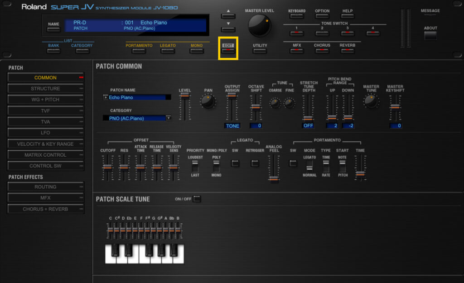Click the EDIT button
Screen dimensions: 464x283
coord(228,51)
